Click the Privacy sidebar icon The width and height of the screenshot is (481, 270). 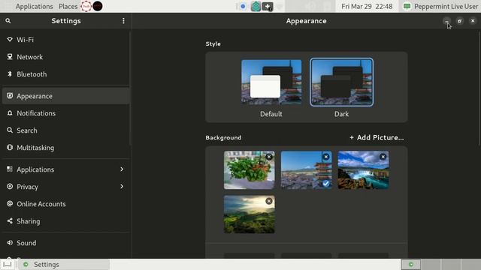[10, 187]
